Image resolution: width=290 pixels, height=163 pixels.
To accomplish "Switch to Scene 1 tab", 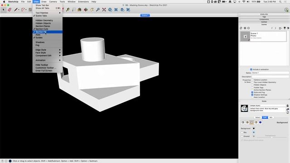I will 145,15.
